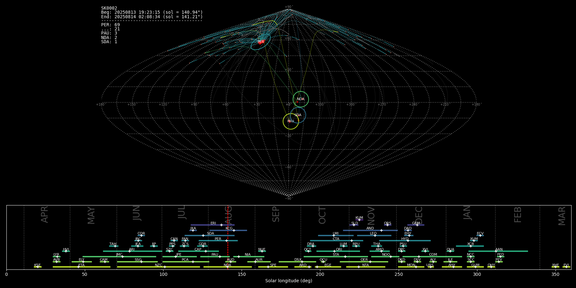The width and height of the screenshot is (576, 288).
Task: Select the 'SDA: 1' count line in header
Action: pos(109,42)
